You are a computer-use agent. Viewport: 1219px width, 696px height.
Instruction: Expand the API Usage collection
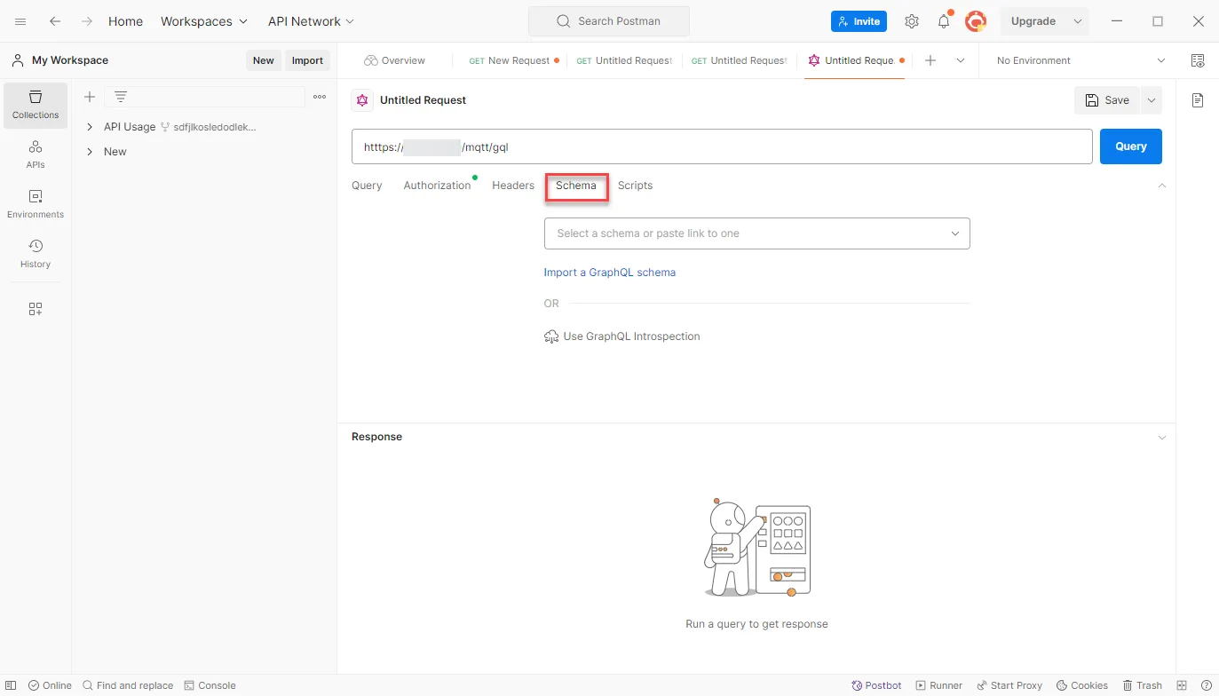90,127
